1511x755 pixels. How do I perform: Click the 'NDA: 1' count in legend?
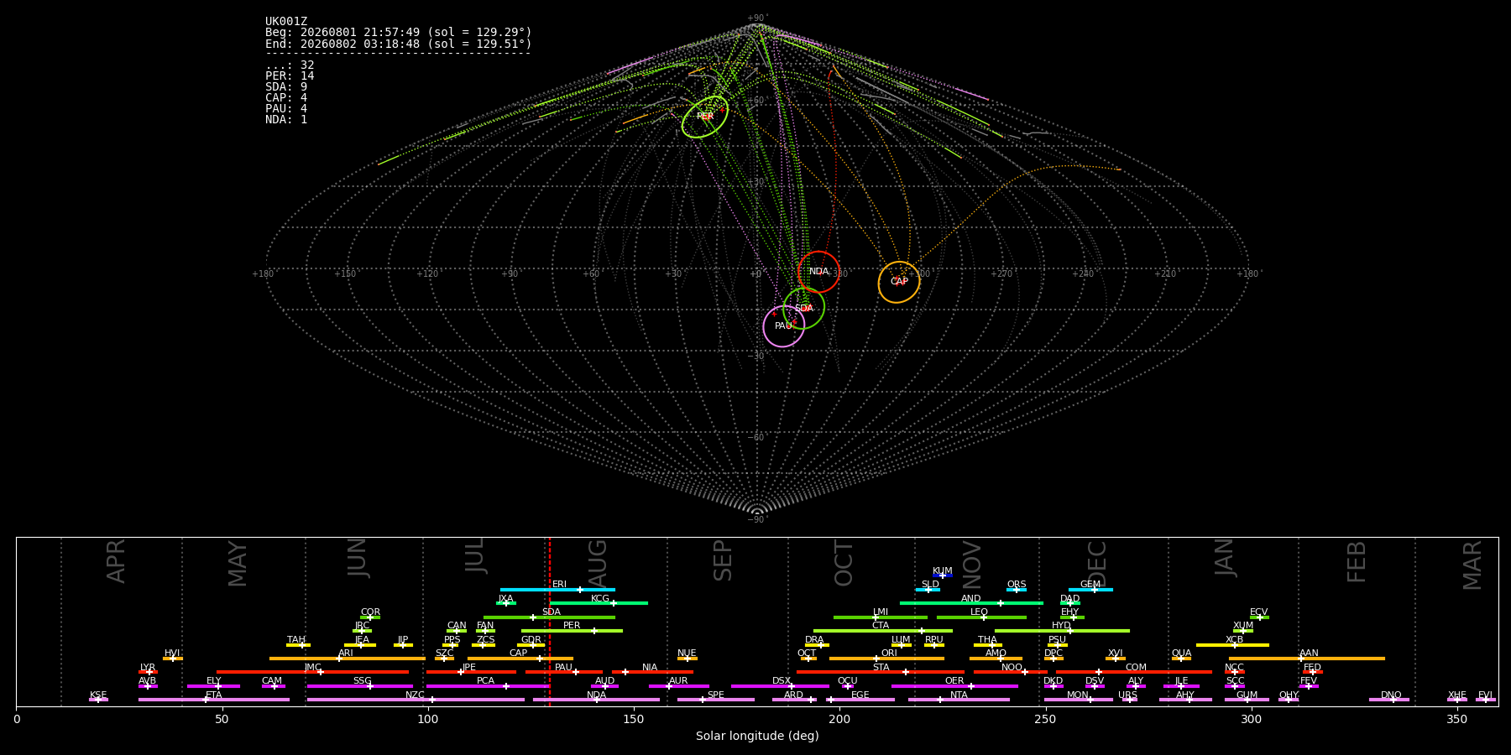coord(286,120)
